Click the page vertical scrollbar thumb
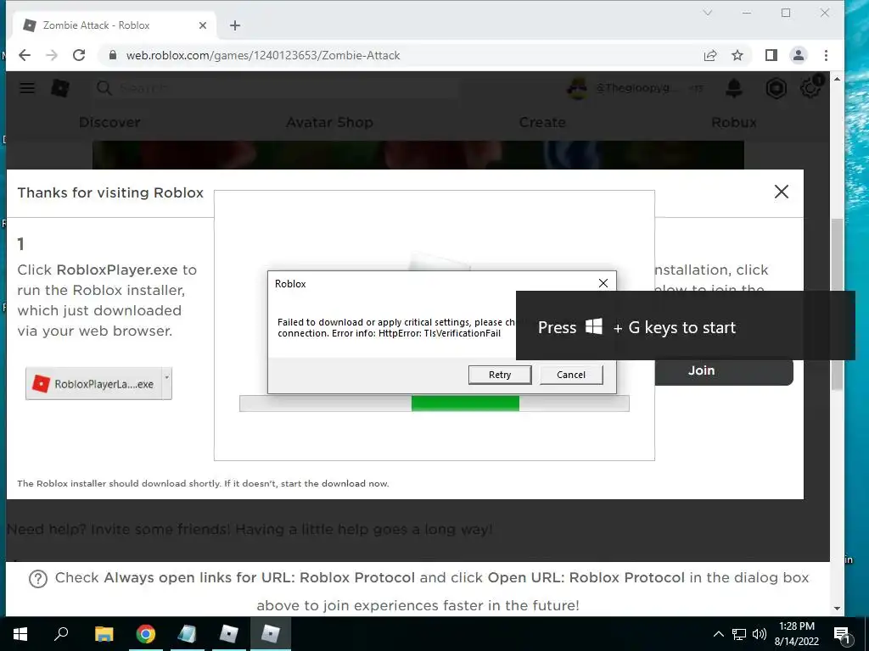The width and height of the screenshot is (869, 651). 837,304
